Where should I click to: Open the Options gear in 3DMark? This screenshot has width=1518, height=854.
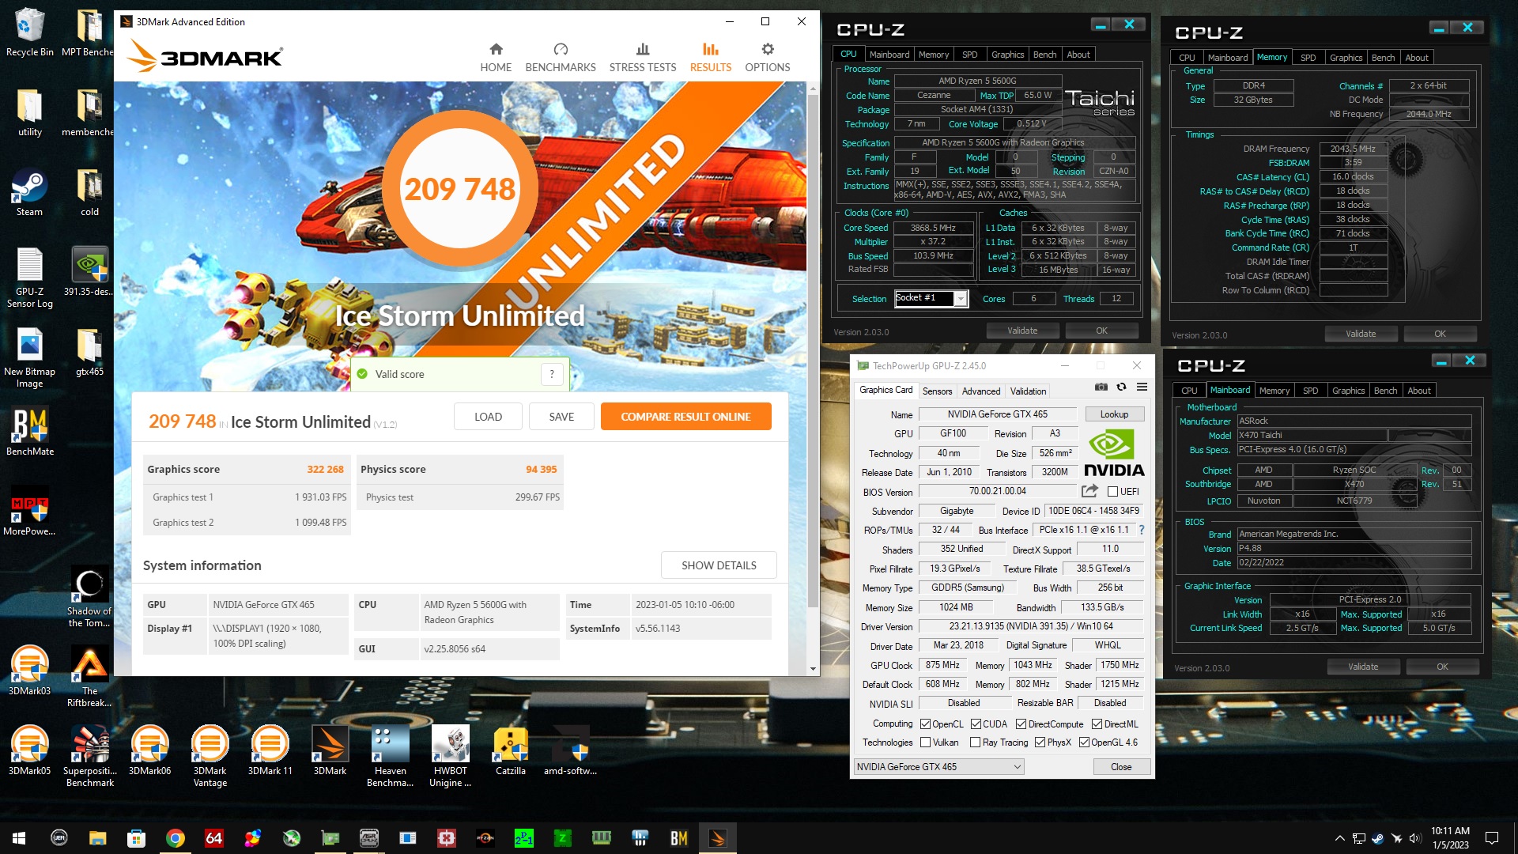(x=768, y=58)
